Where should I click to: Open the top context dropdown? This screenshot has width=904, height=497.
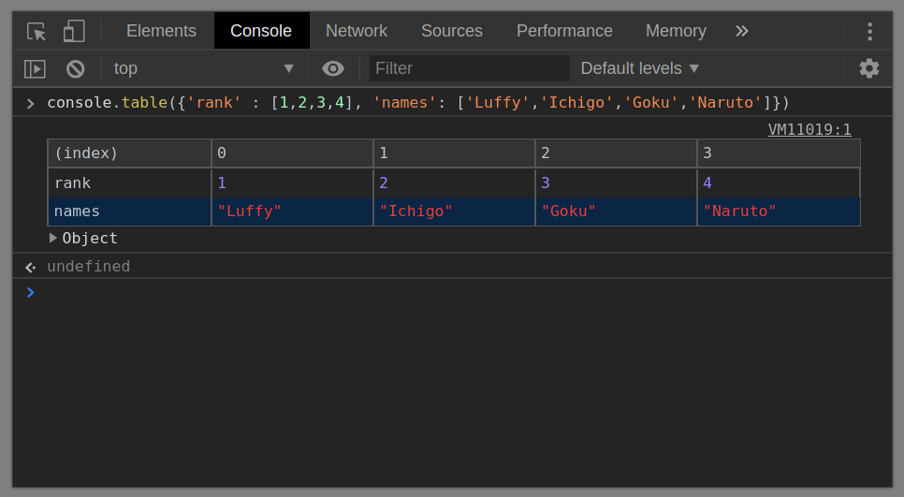(204, 68)
